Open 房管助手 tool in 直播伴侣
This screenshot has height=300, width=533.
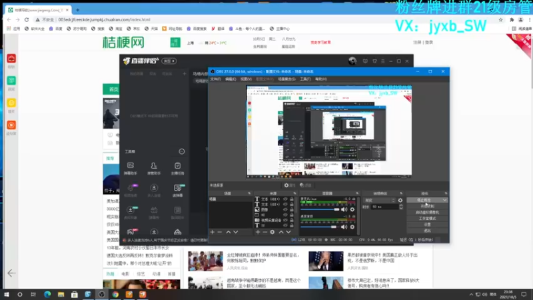click(154, 169)
